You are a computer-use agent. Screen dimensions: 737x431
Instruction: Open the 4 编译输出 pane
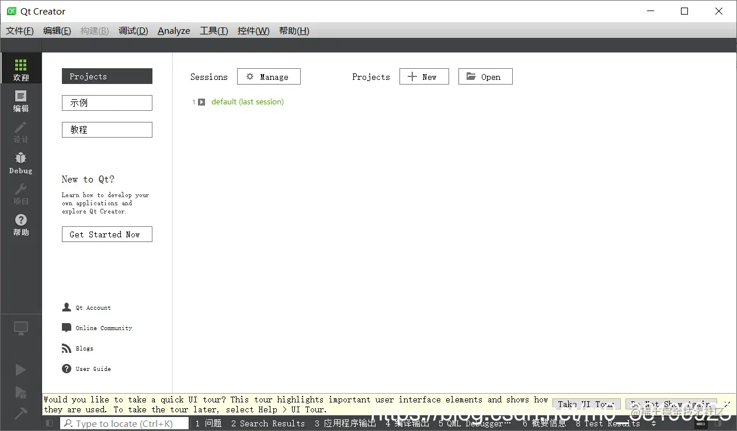(407, 423)
